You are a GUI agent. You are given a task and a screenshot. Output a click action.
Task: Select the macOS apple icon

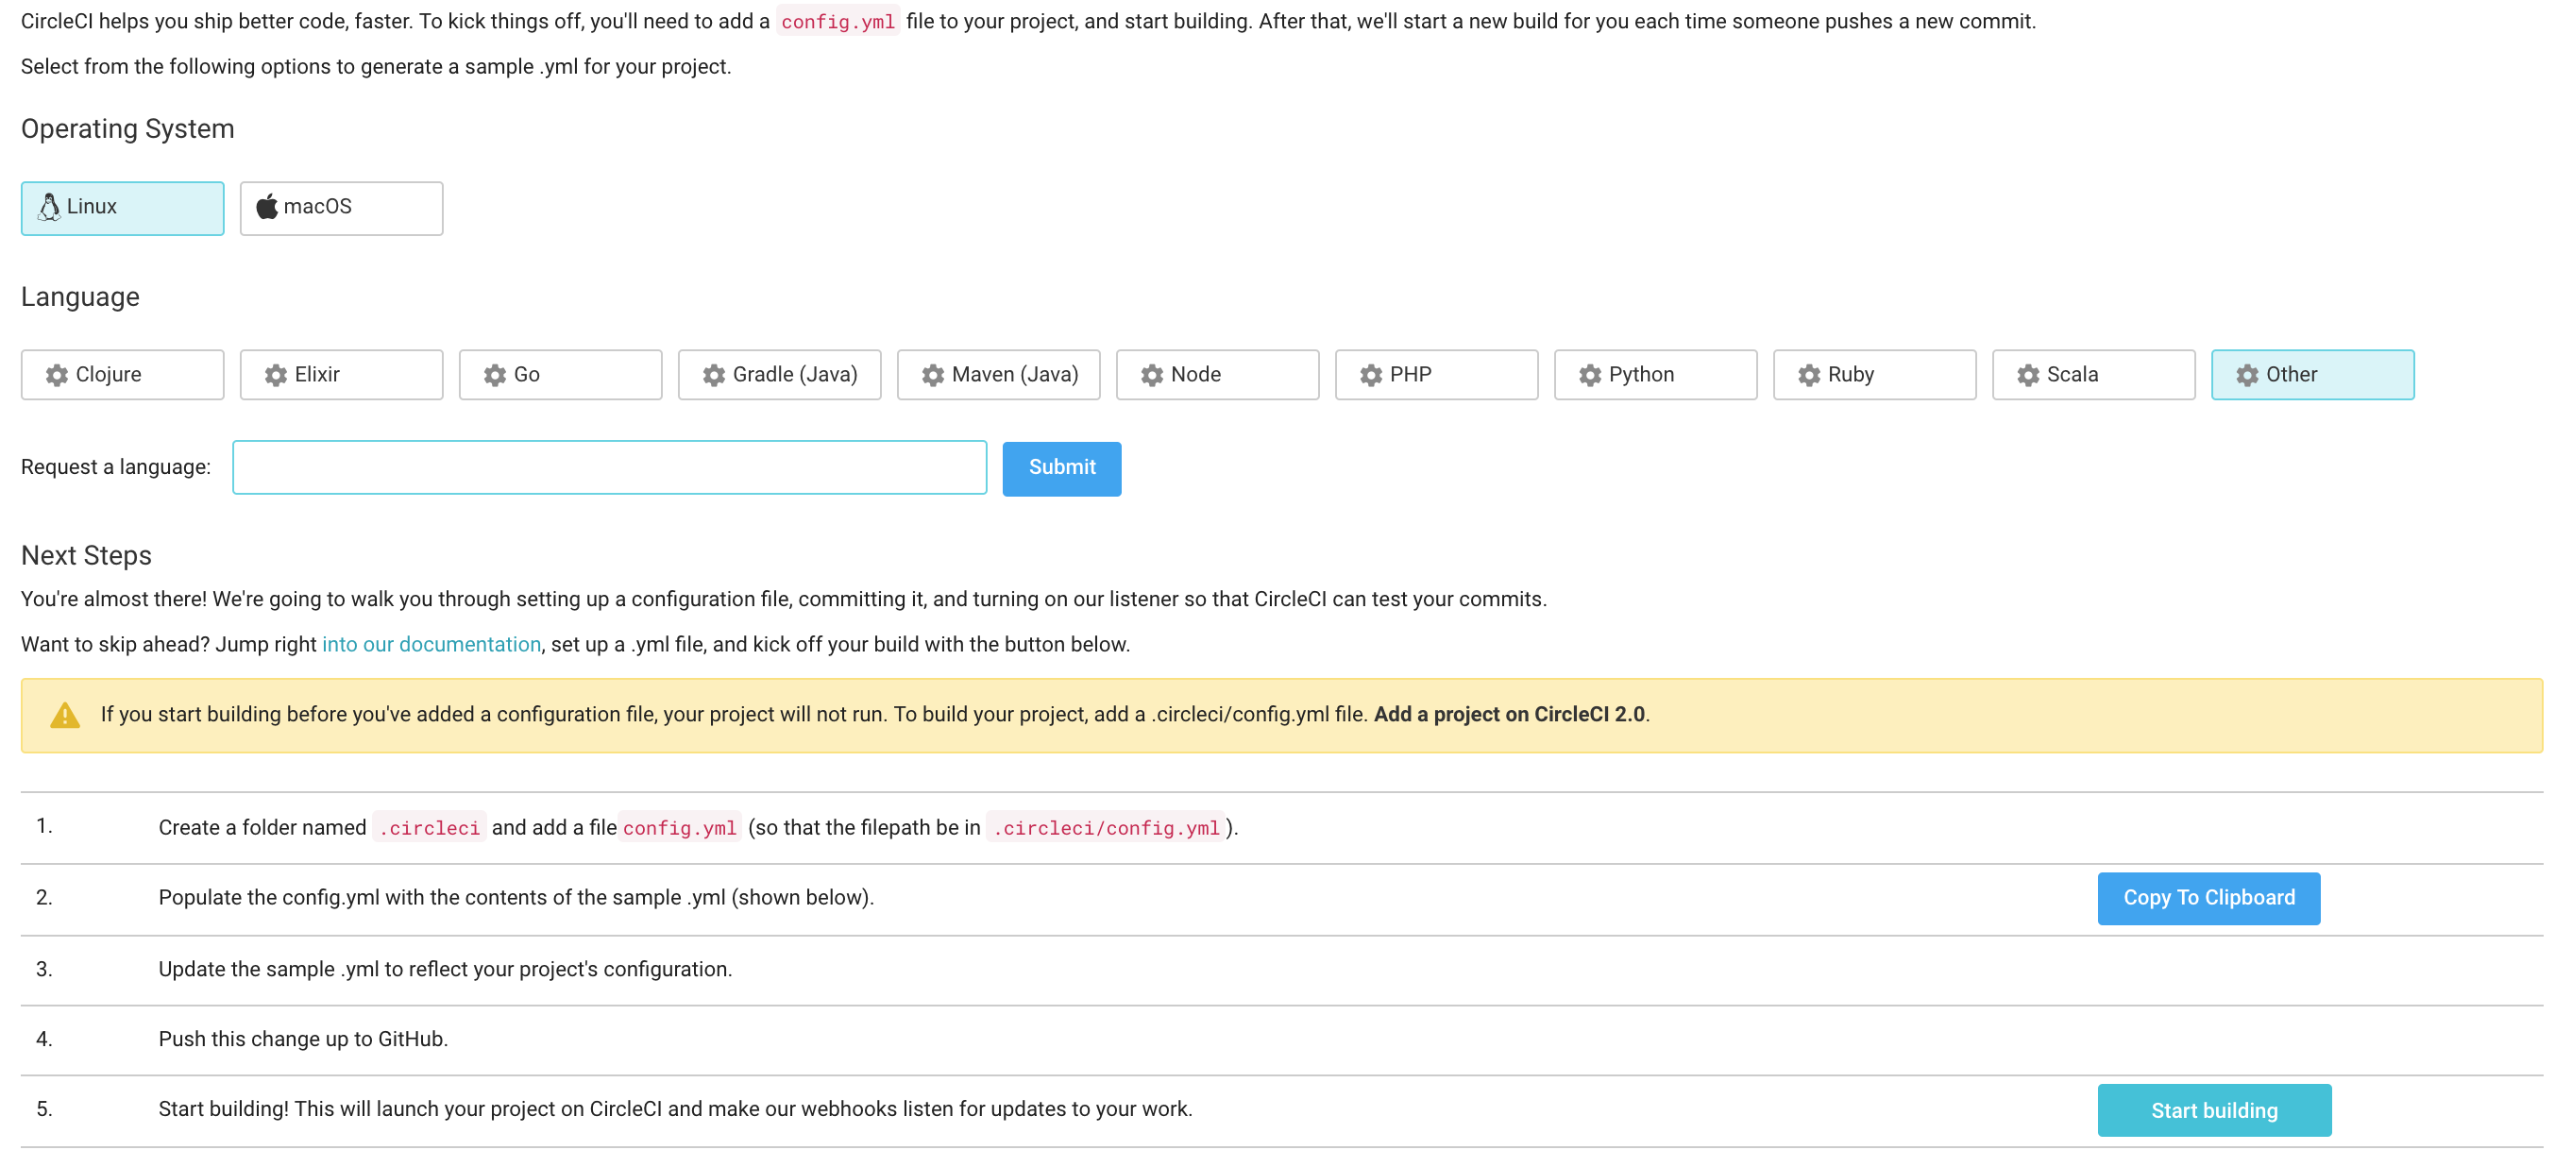pos(266,207)
